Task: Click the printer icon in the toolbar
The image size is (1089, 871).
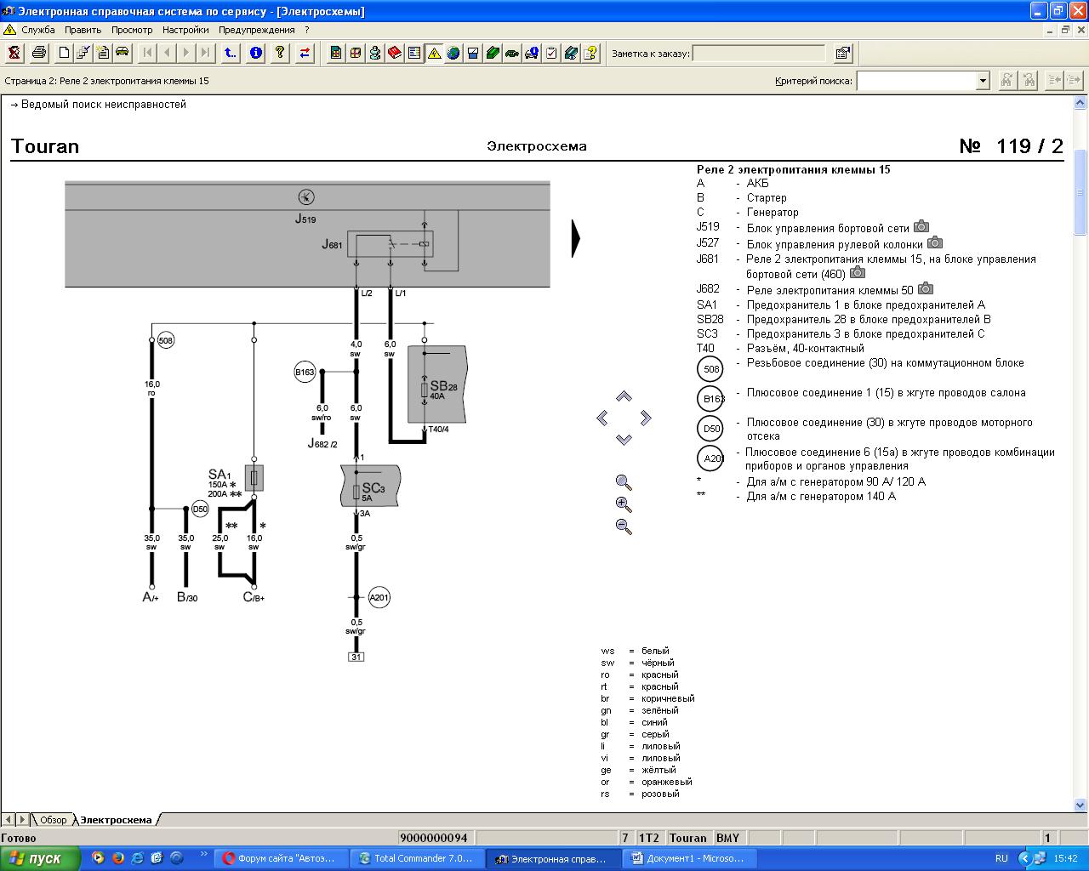Action: pos(39,53)
